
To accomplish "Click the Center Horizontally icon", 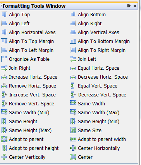I will coord(73,148).
